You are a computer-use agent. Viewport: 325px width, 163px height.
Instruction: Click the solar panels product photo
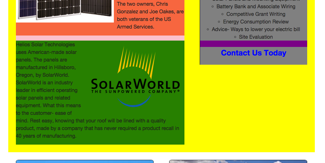click(x=65, y=10)
